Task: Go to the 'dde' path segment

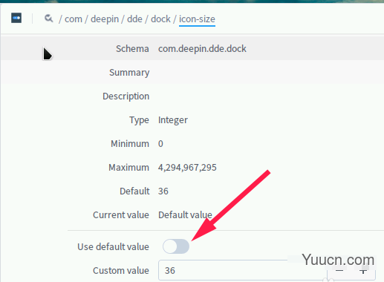Action: pos(134,19)
